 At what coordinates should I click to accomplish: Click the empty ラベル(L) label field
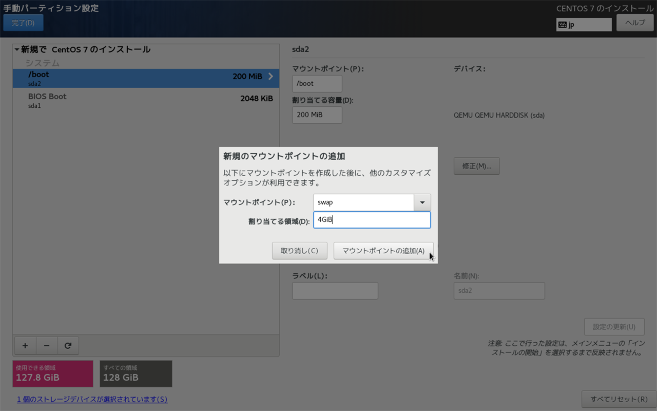coord(335,290)
